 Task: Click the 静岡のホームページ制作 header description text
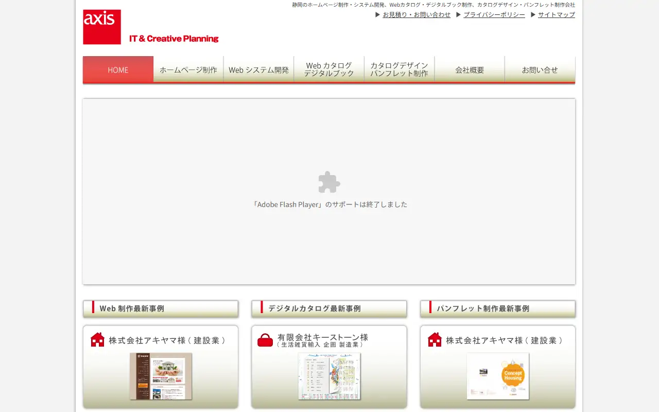pos(433,5)
